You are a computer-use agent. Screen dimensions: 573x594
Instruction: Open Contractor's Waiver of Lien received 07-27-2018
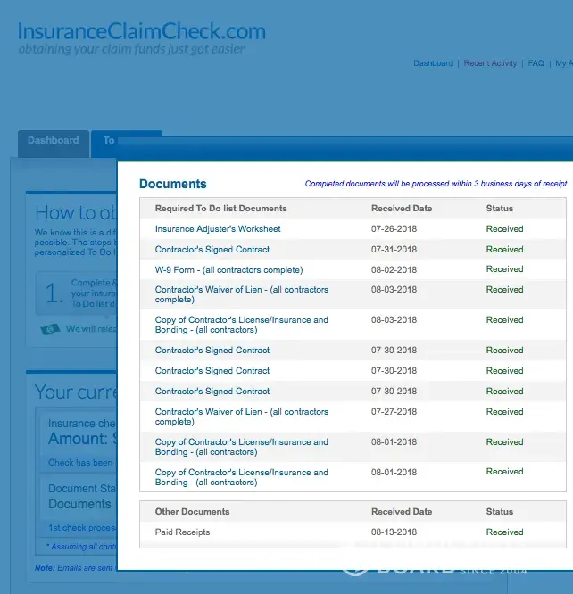241,417
